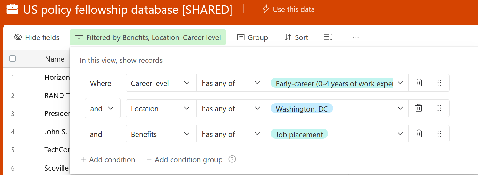Open the Sort toolbar option
Screen dimensions: 478x175
pyautogui.click(x=296, y=37)
